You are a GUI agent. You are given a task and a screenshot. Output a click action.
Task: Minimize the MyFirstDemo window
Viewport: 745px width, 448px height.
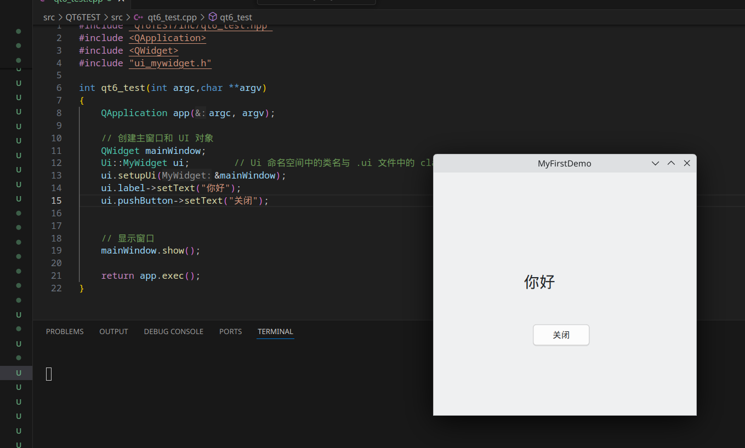pyautogui.click(x=655, y=163)
